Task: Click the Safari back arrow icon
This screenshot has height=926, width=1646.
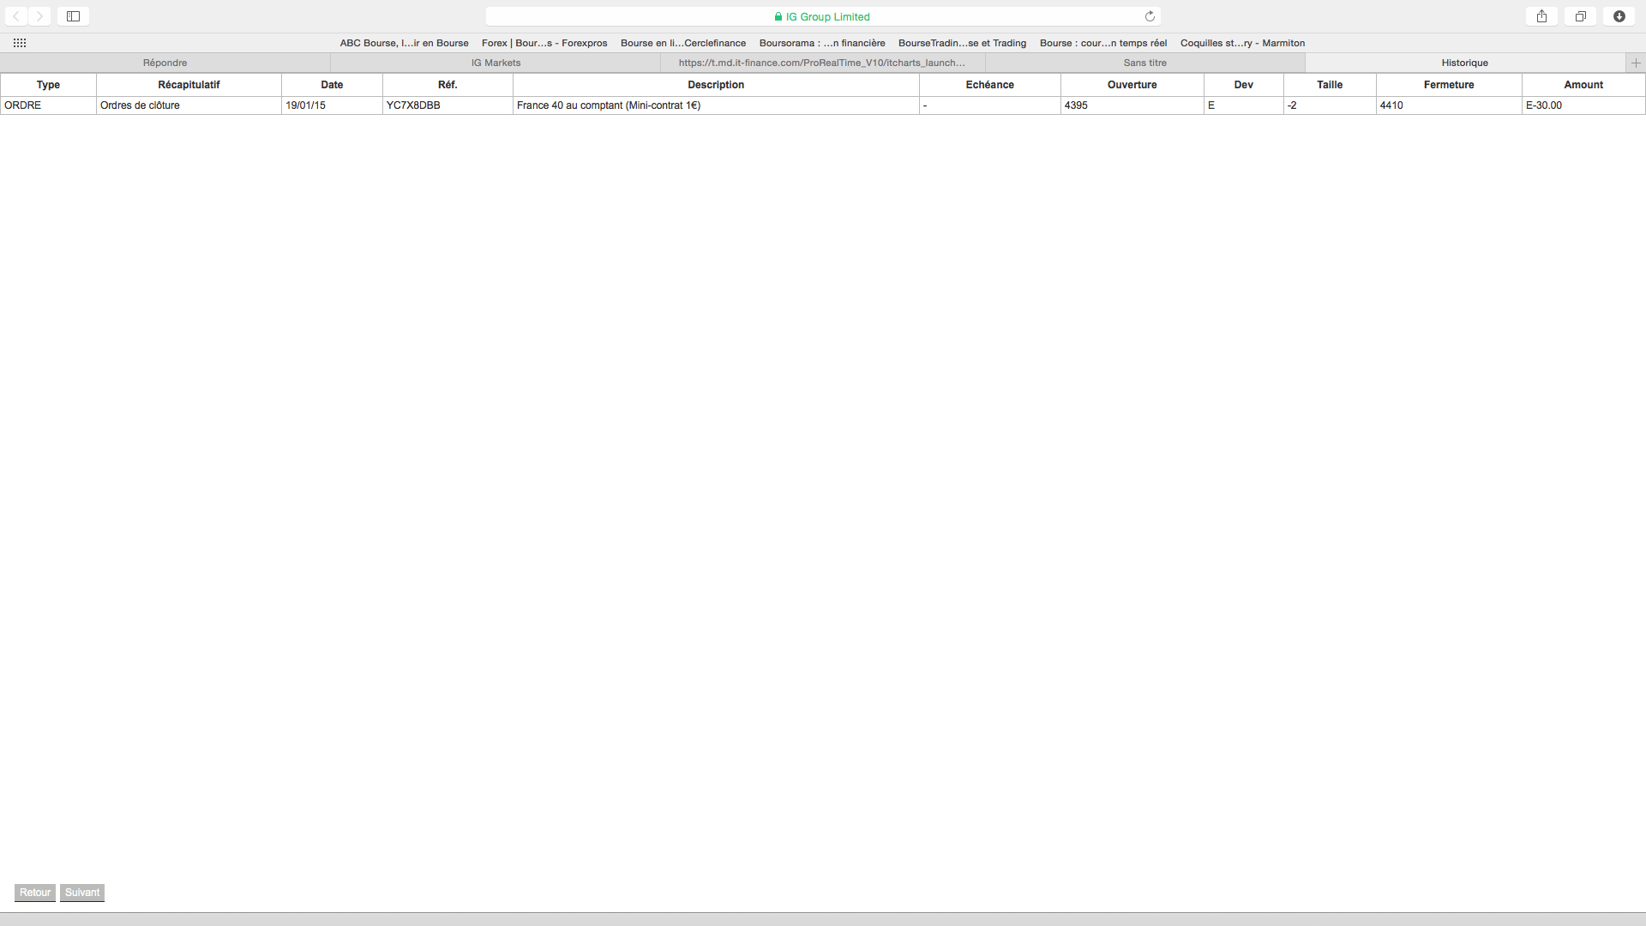Action: [x=16, y=16]
